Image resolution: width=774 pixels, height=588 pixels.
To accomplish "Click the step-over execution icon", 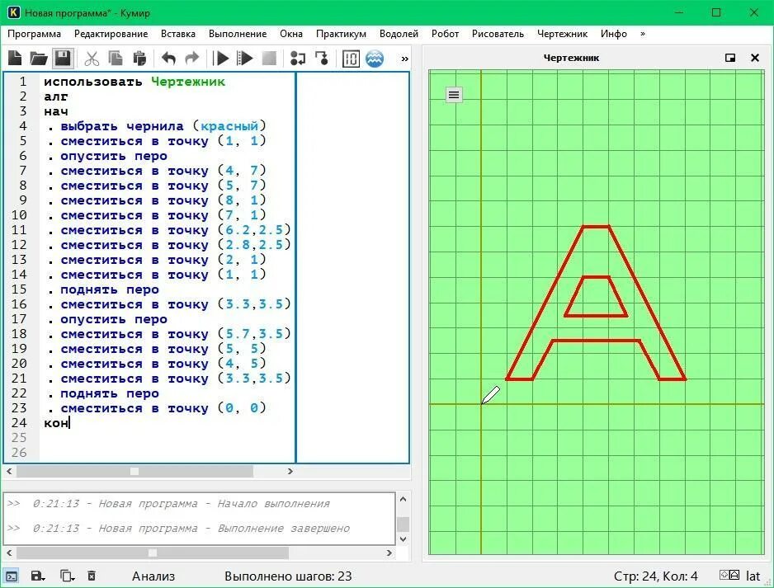I will pyautogui.click(x=298, y=59).
